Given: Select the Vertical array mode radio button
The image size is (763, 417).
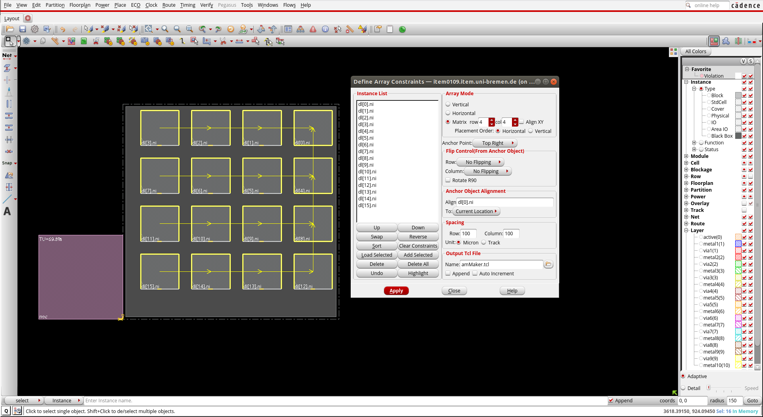Looking at the screenshot, I should (448, 104).
